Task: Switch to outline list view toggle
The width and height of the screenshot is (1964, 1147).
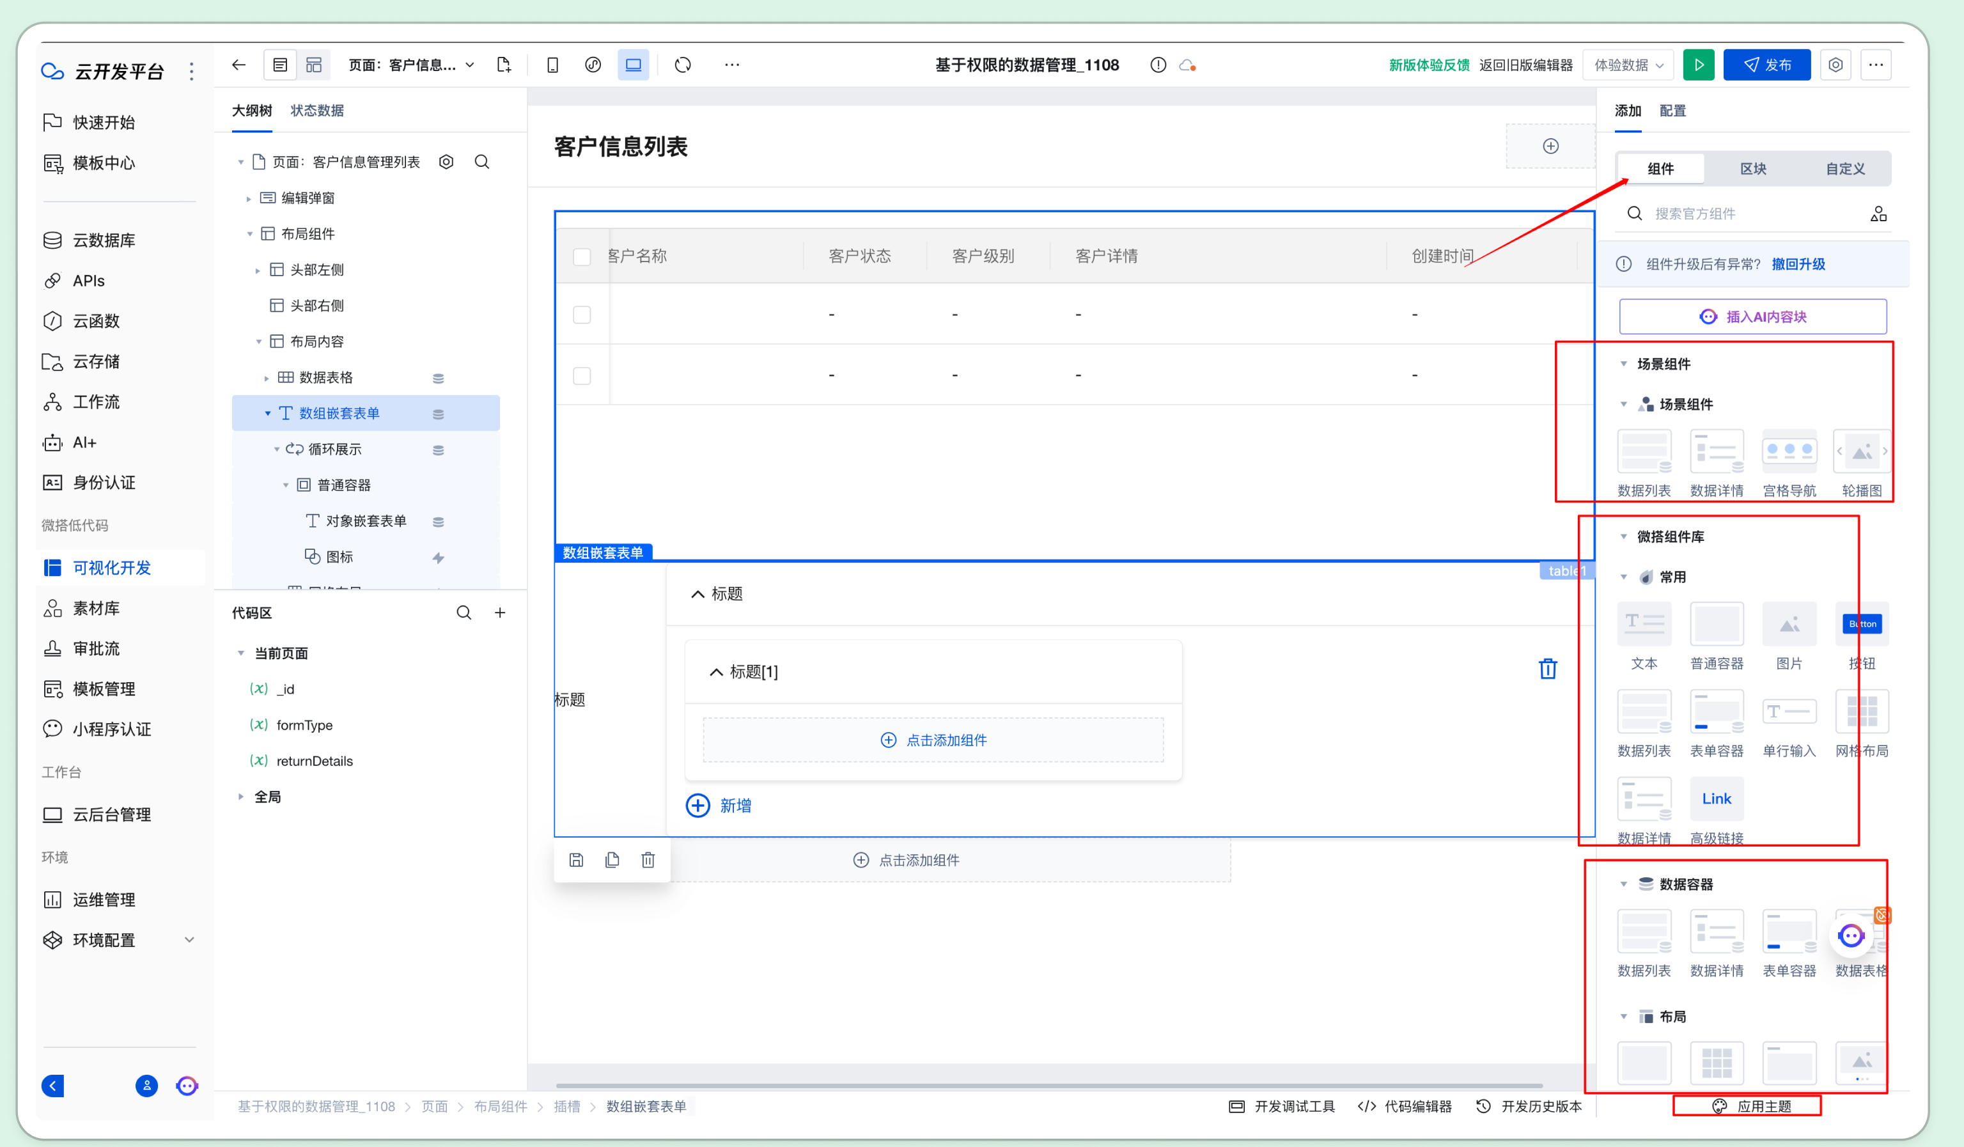Action: pos(280,65)
